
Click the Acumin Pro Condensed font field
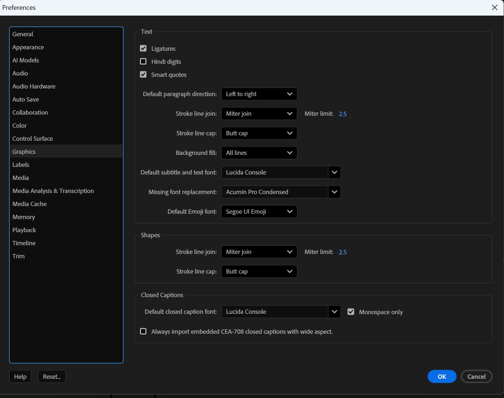coord(275,192)
